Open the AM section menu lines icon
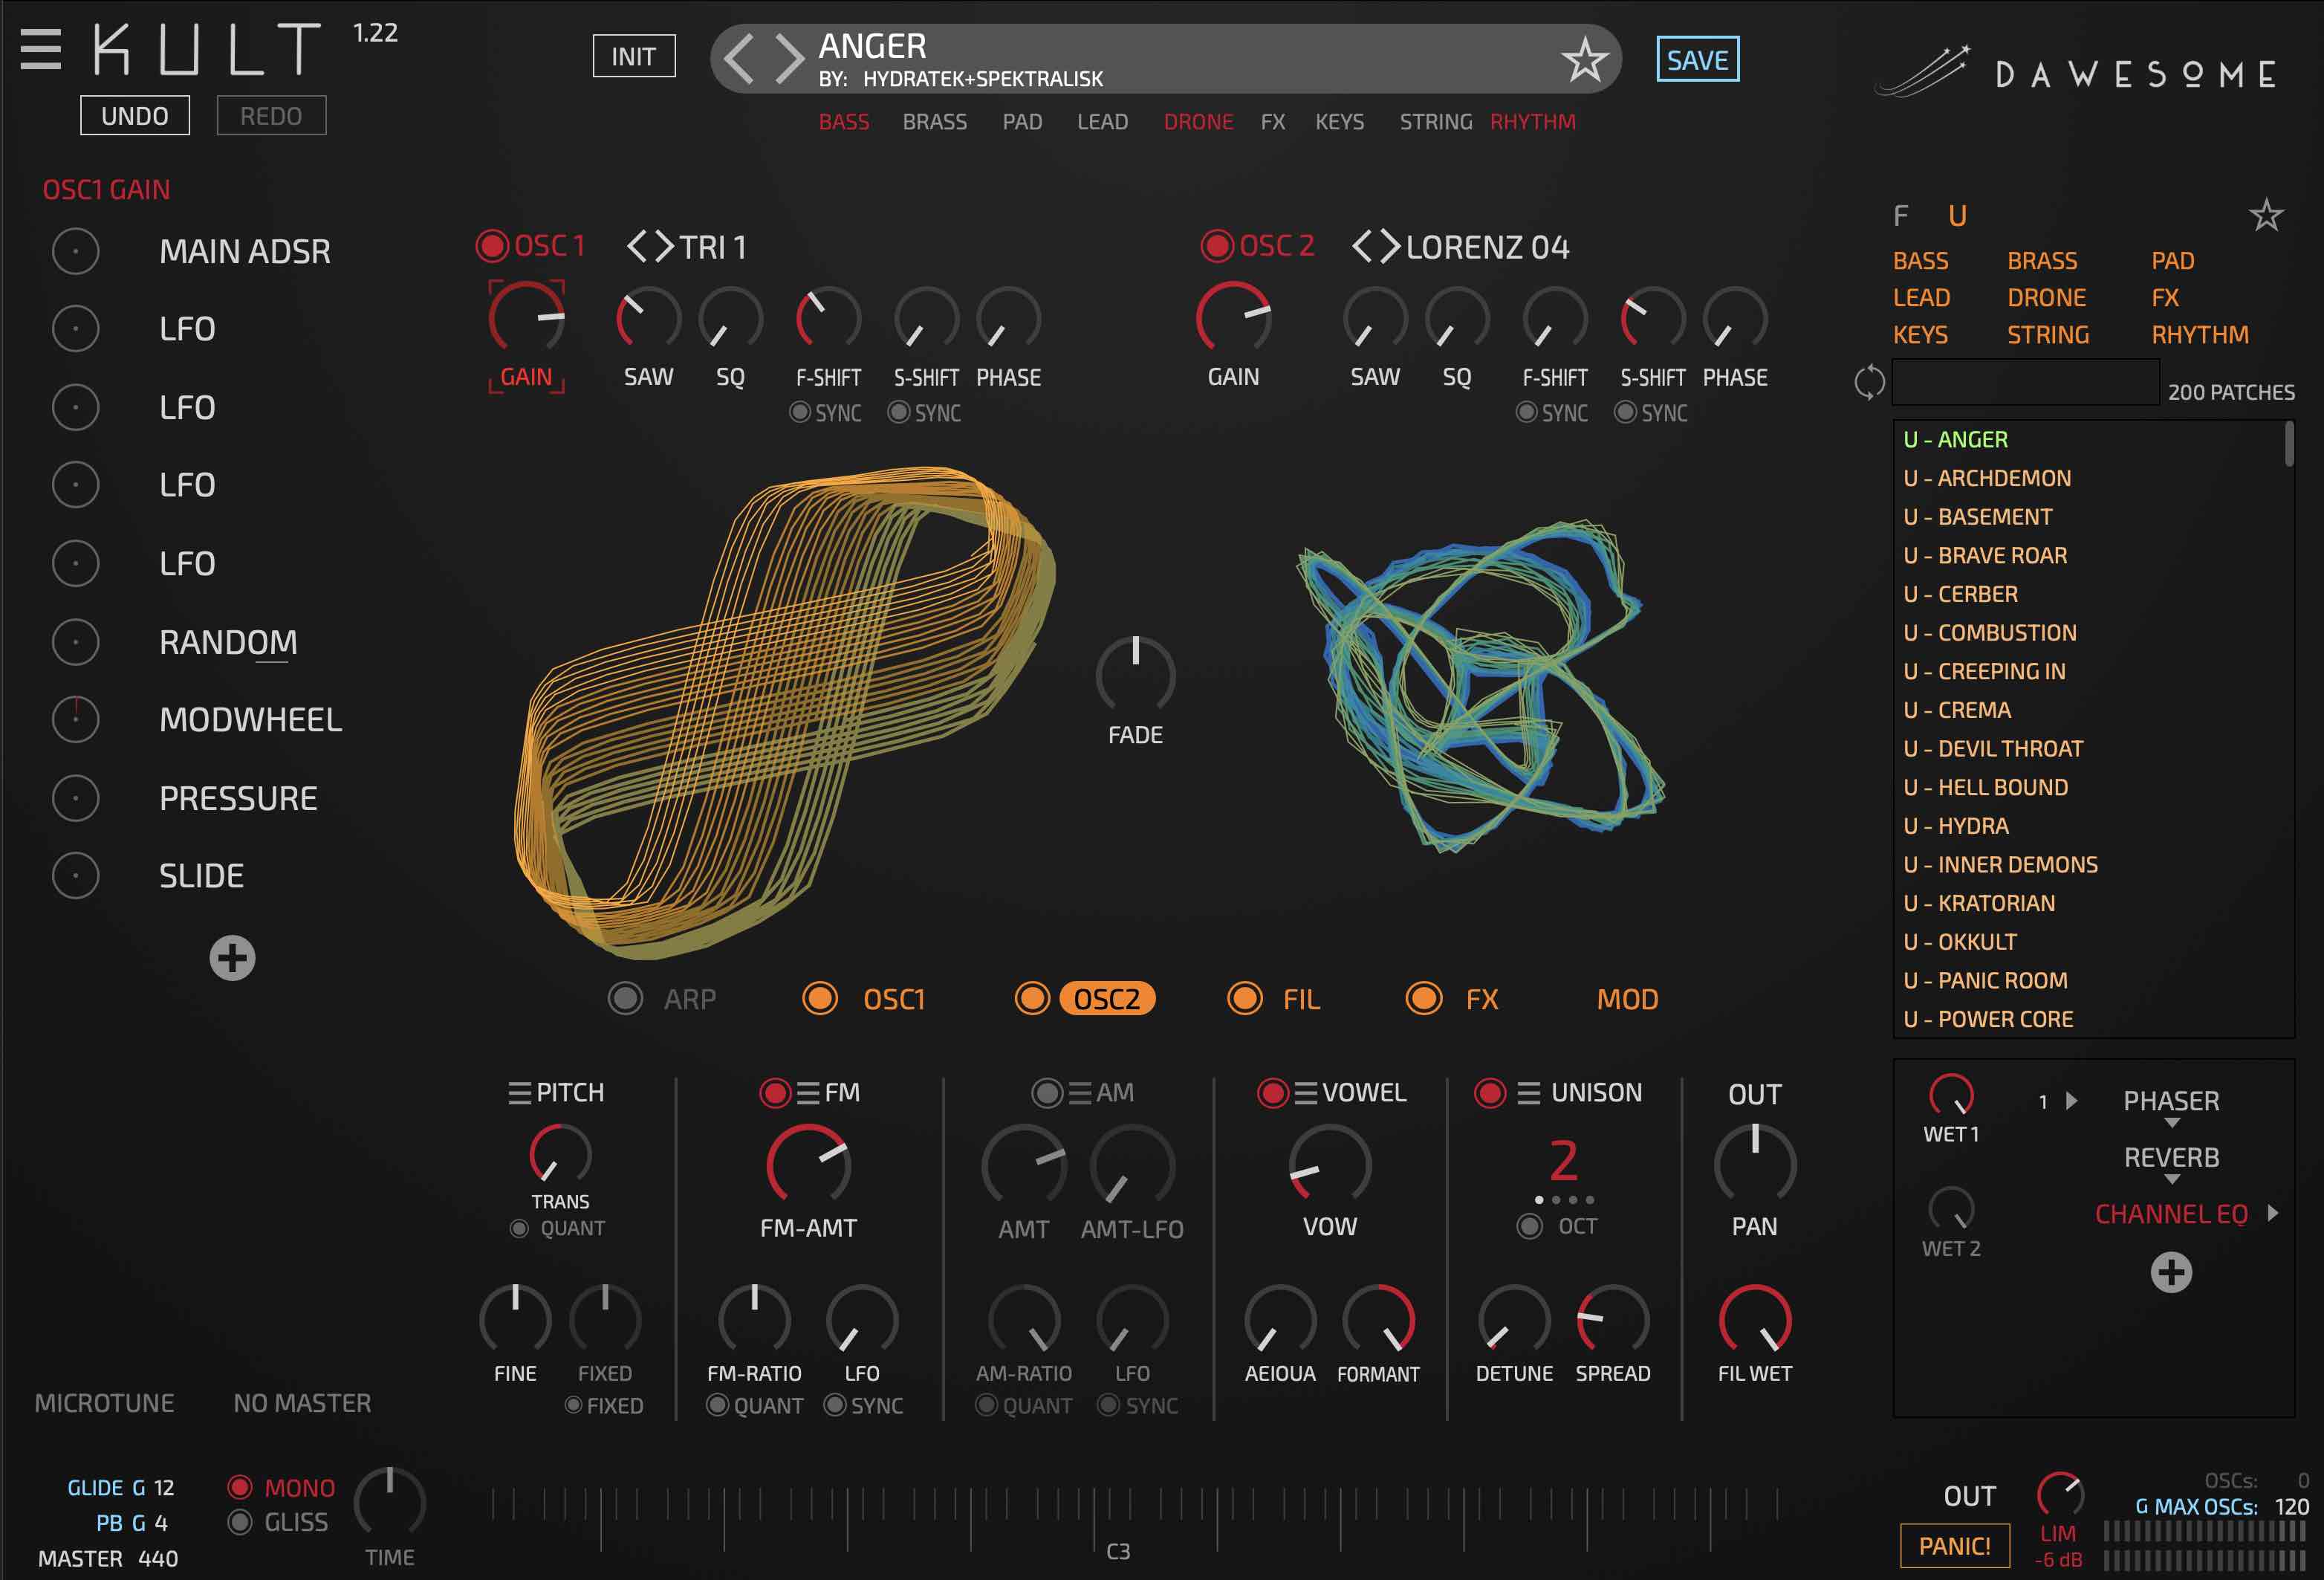 [1079, 1093]
